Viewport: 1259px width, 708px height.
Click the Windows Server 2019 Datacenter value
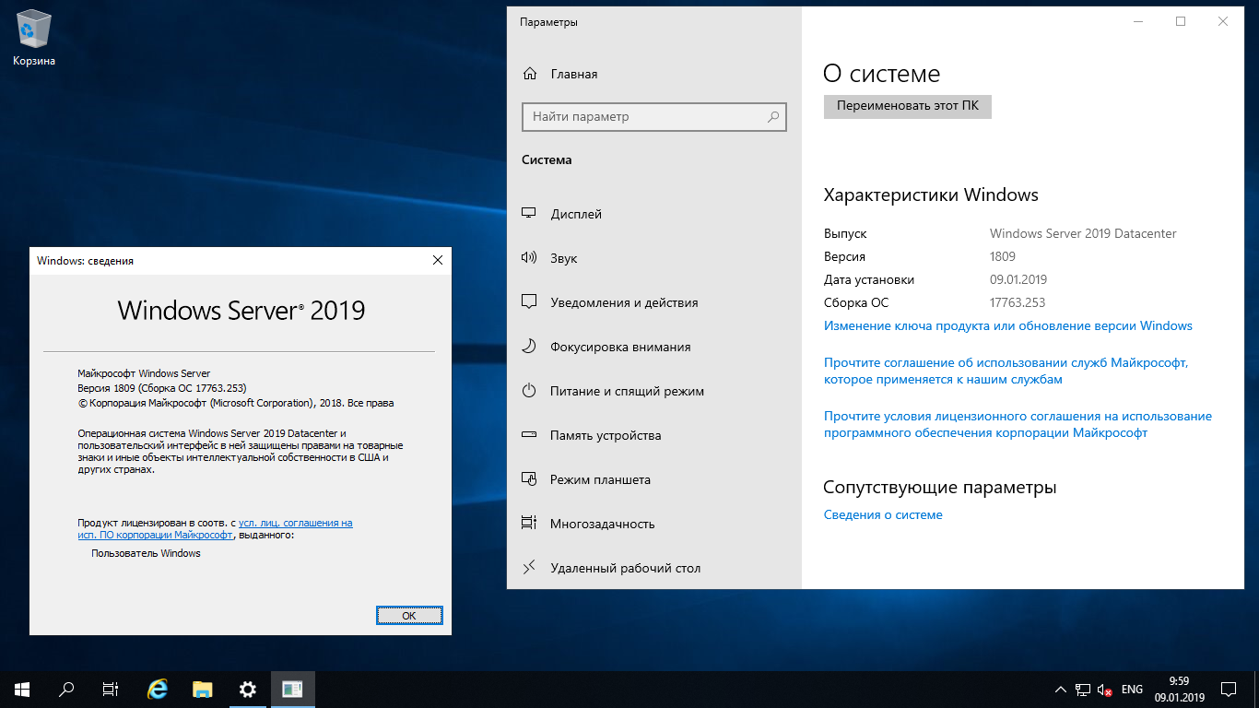(x=1083, y=233)
